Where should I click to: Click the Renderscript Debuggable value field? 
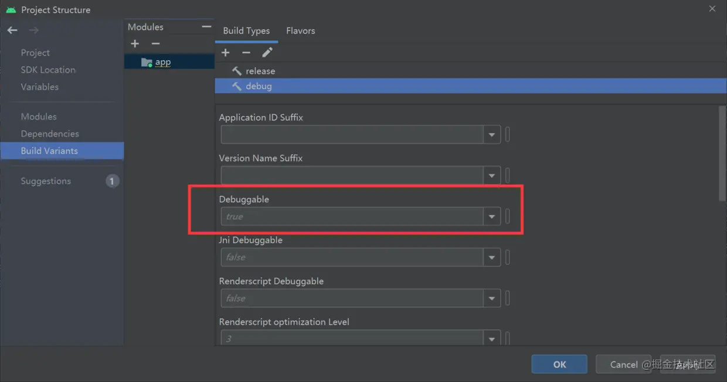[352, 298]
